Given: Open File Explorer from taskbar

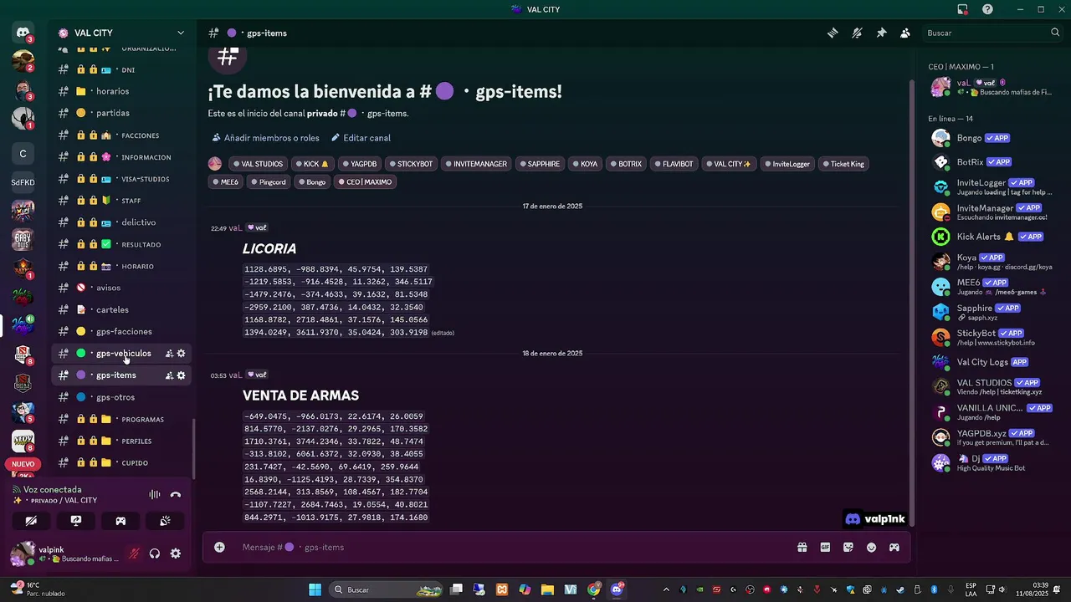Looking at the screenshot, I should (547, 589).
